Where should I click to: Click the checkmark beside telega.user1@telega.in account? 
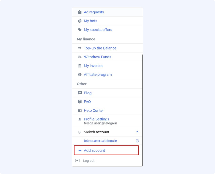[137, 141]
